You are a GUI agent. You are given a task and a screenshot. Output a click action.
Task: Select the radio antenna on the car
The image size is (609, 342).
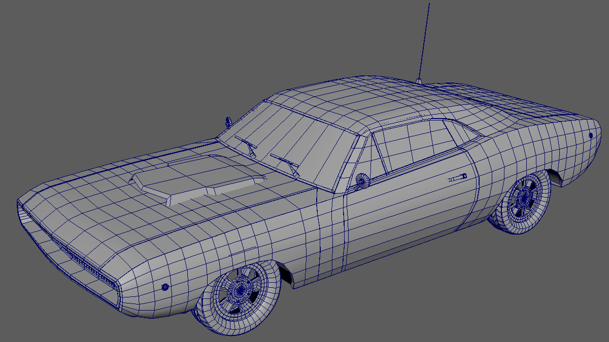pos(424,41)
